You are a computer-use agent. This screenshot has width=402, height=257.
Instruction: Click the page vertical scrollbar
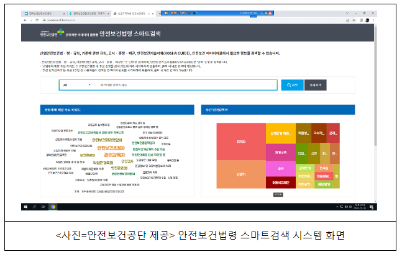[x=375, y=86]
